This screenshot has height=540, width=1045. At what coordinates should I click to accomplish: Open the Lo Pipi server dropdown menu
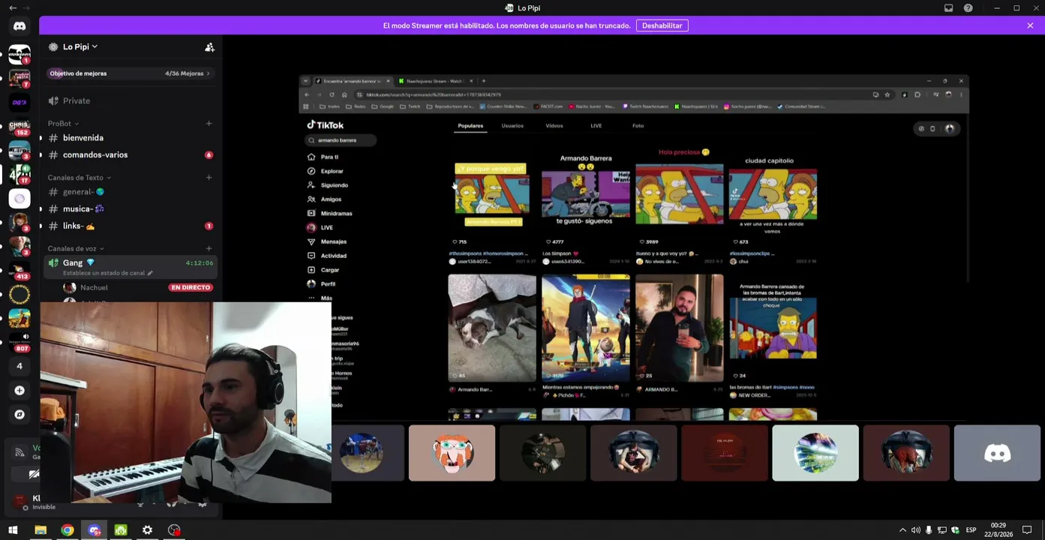pyautogui.click(x=80, y=46)
